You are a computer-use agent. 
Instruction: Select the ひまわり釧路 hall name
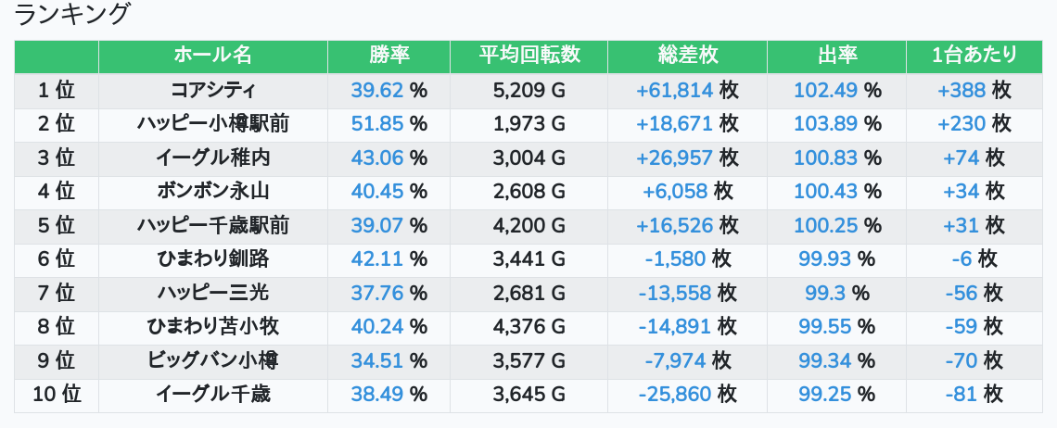(212, 259)
